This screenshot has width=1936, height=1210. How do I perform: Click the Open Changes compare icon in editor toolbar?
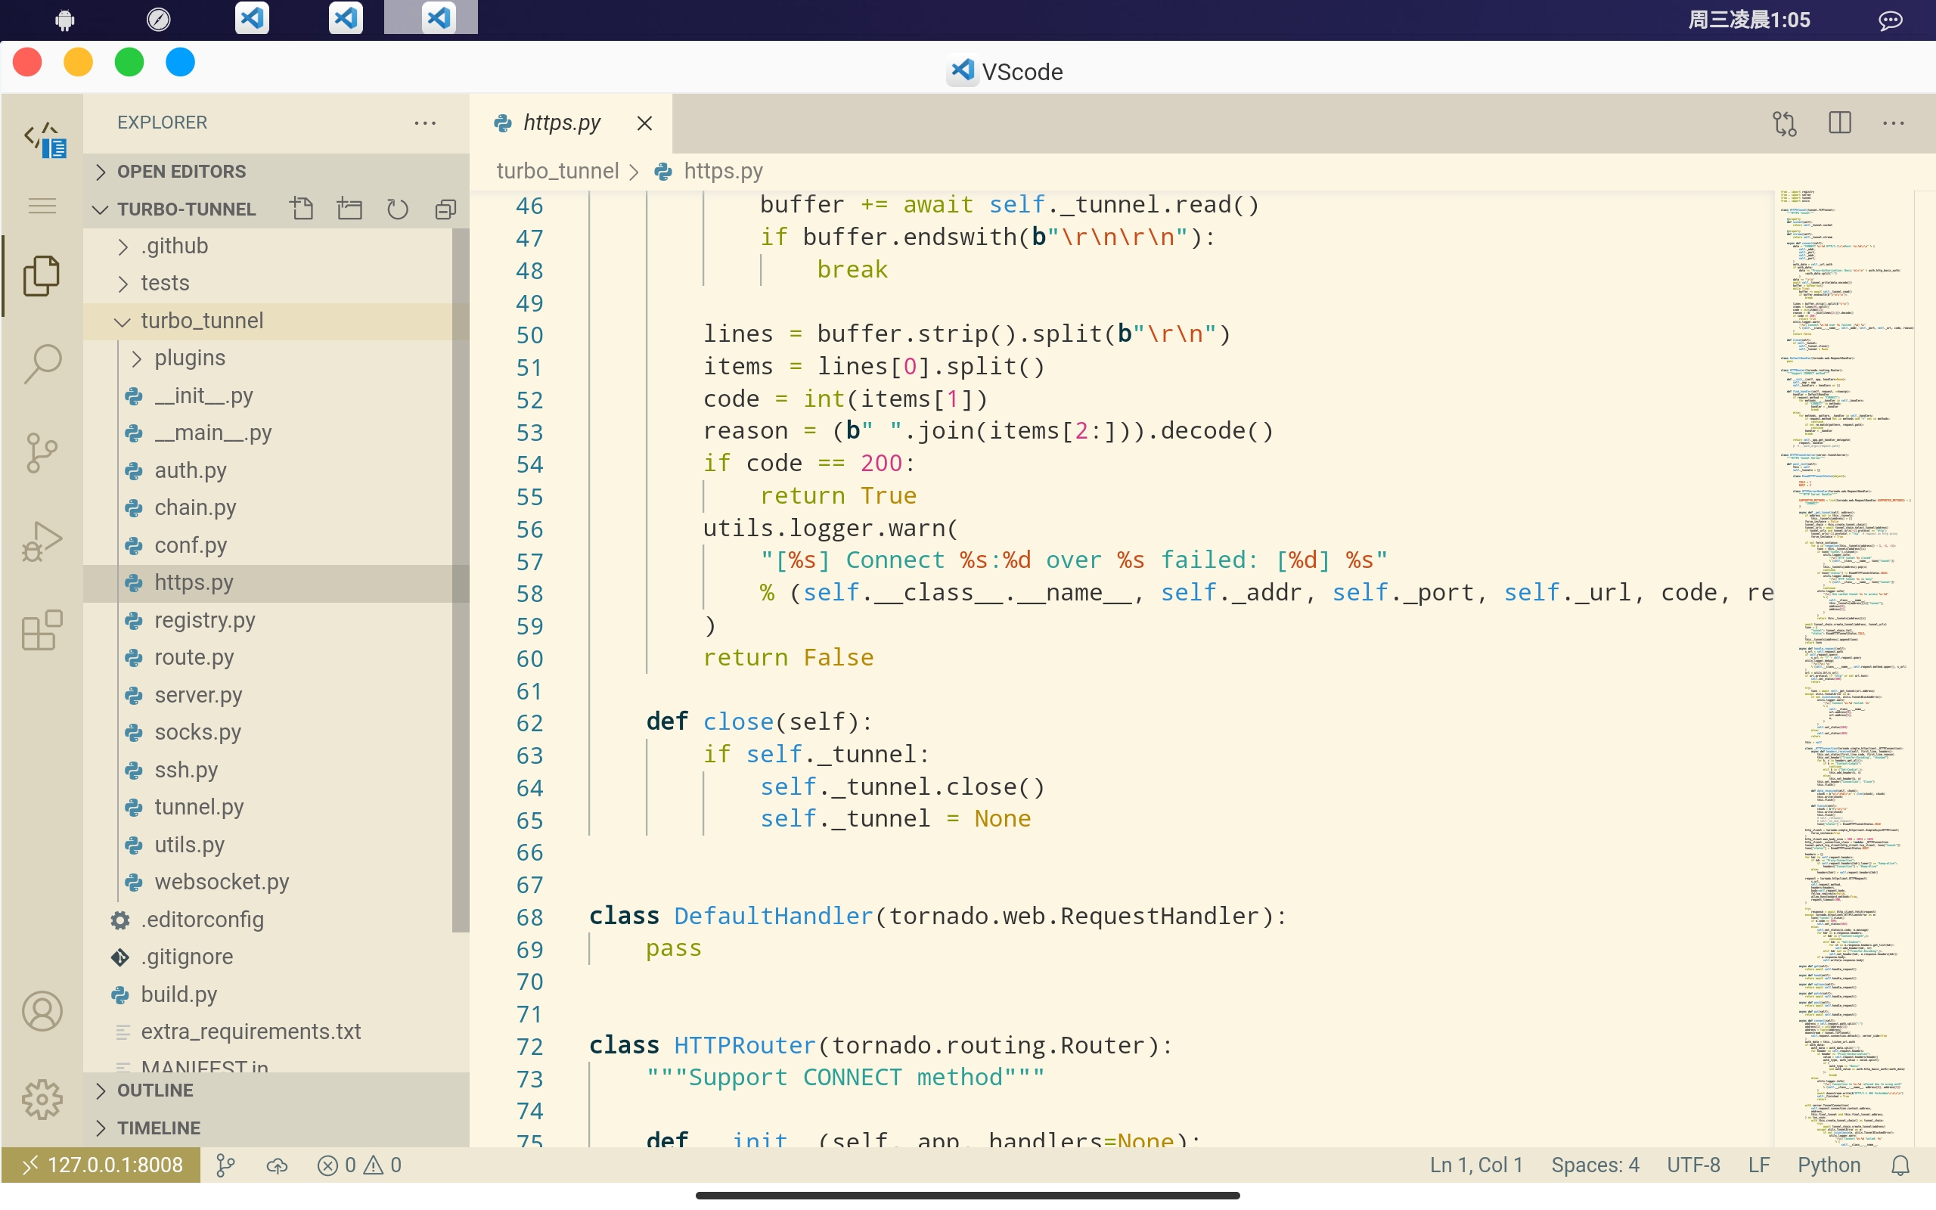point(1785,123)
